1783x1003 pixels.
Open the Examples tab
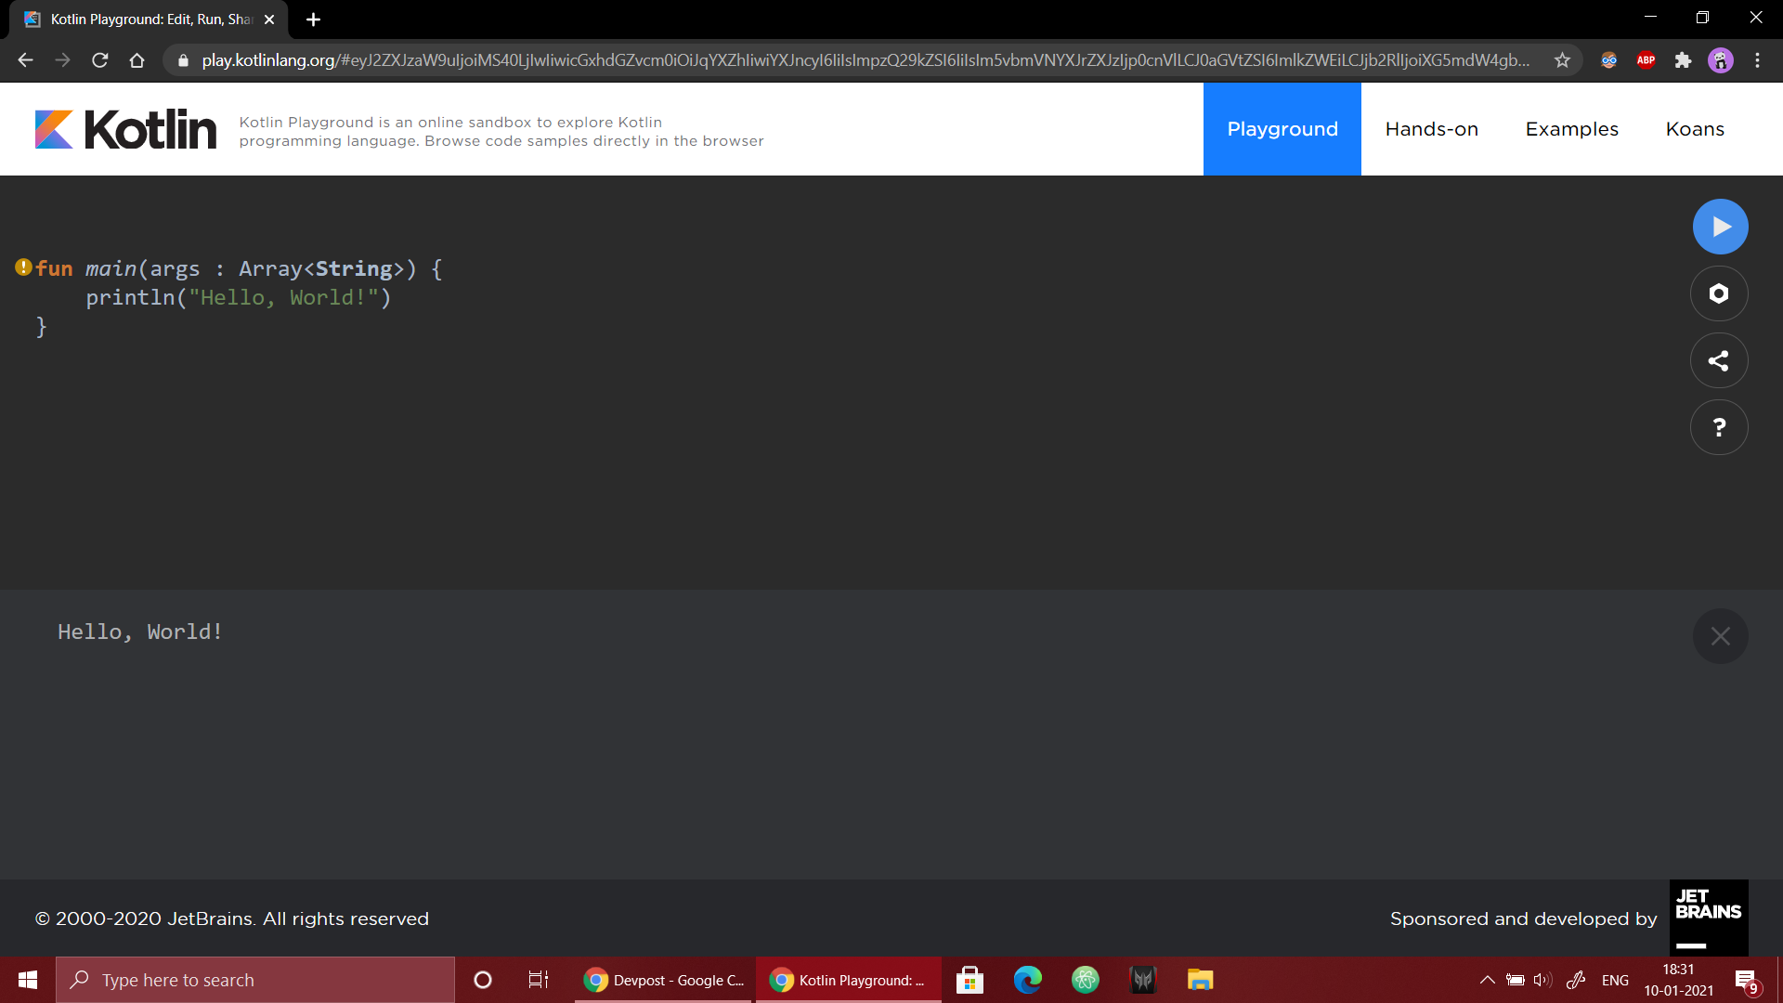click(x=1571, y=129)
